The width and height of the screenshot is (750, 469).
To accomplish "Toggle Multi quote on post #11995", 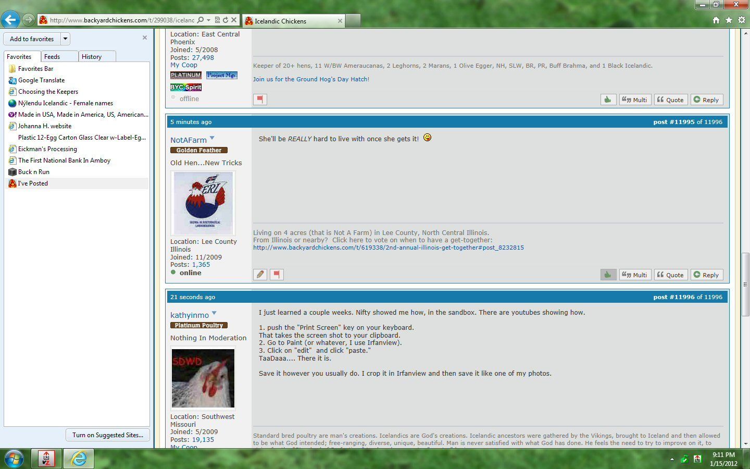I will (x=635, y=275).
